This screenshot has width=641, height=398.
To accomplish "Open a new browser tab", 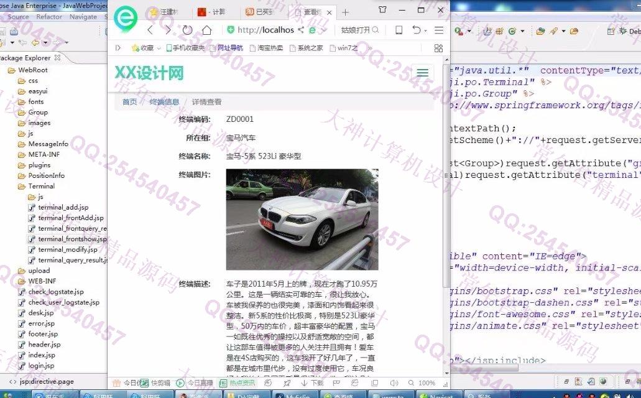I will coord(346,12).
